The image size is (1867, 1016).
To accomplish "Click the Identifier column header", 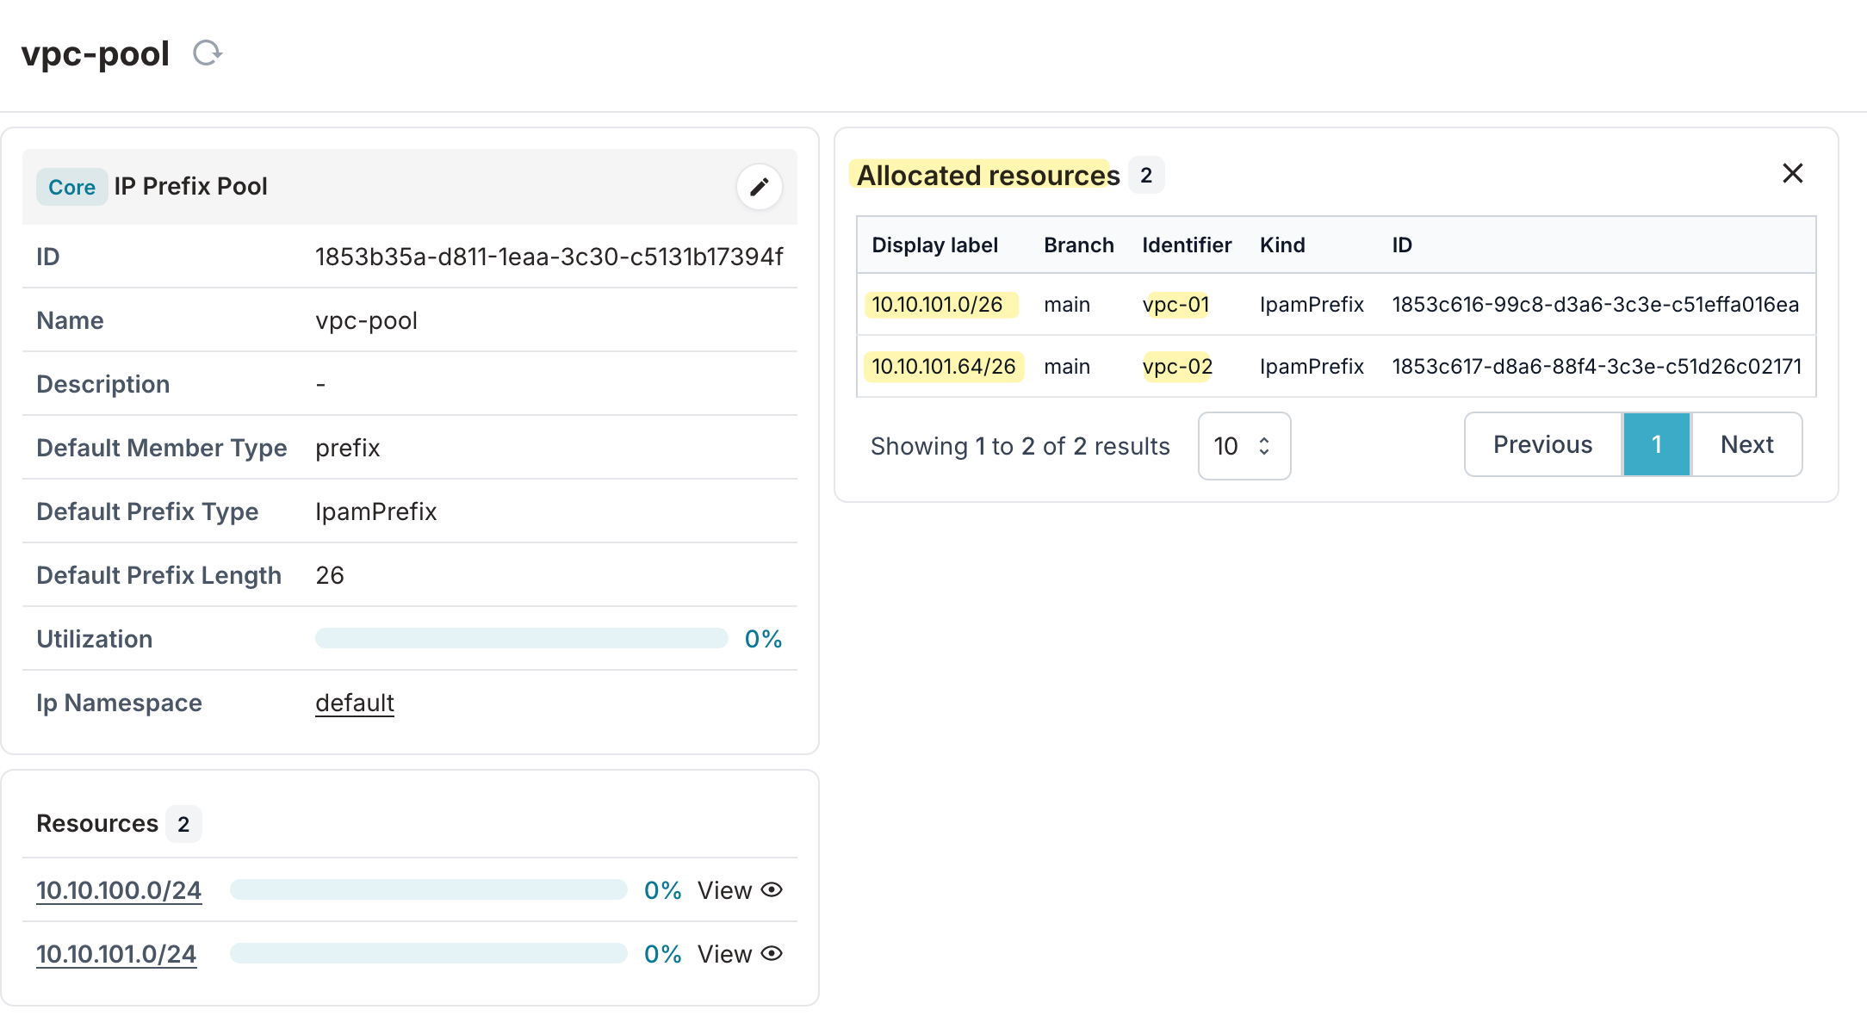I will [x=1186, y=245].
